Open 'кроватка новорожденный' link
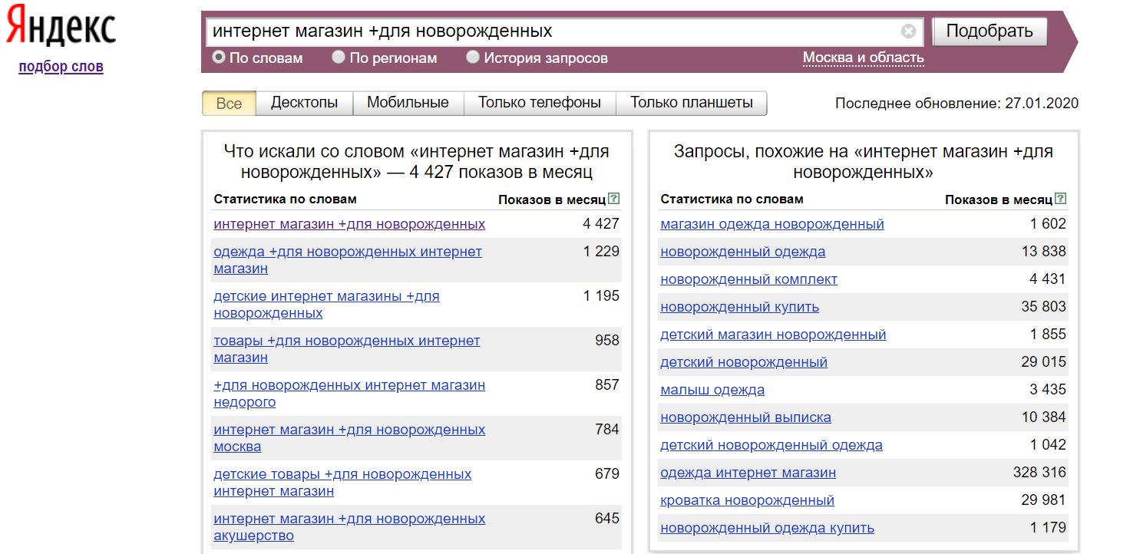 [747, 500]
